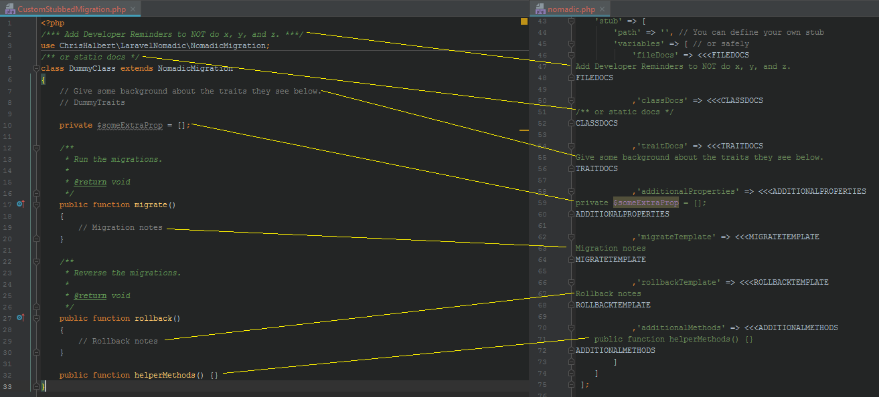
Task: Place cursor on 'DummyClass' class name
Action: click(x=92, y=68)
